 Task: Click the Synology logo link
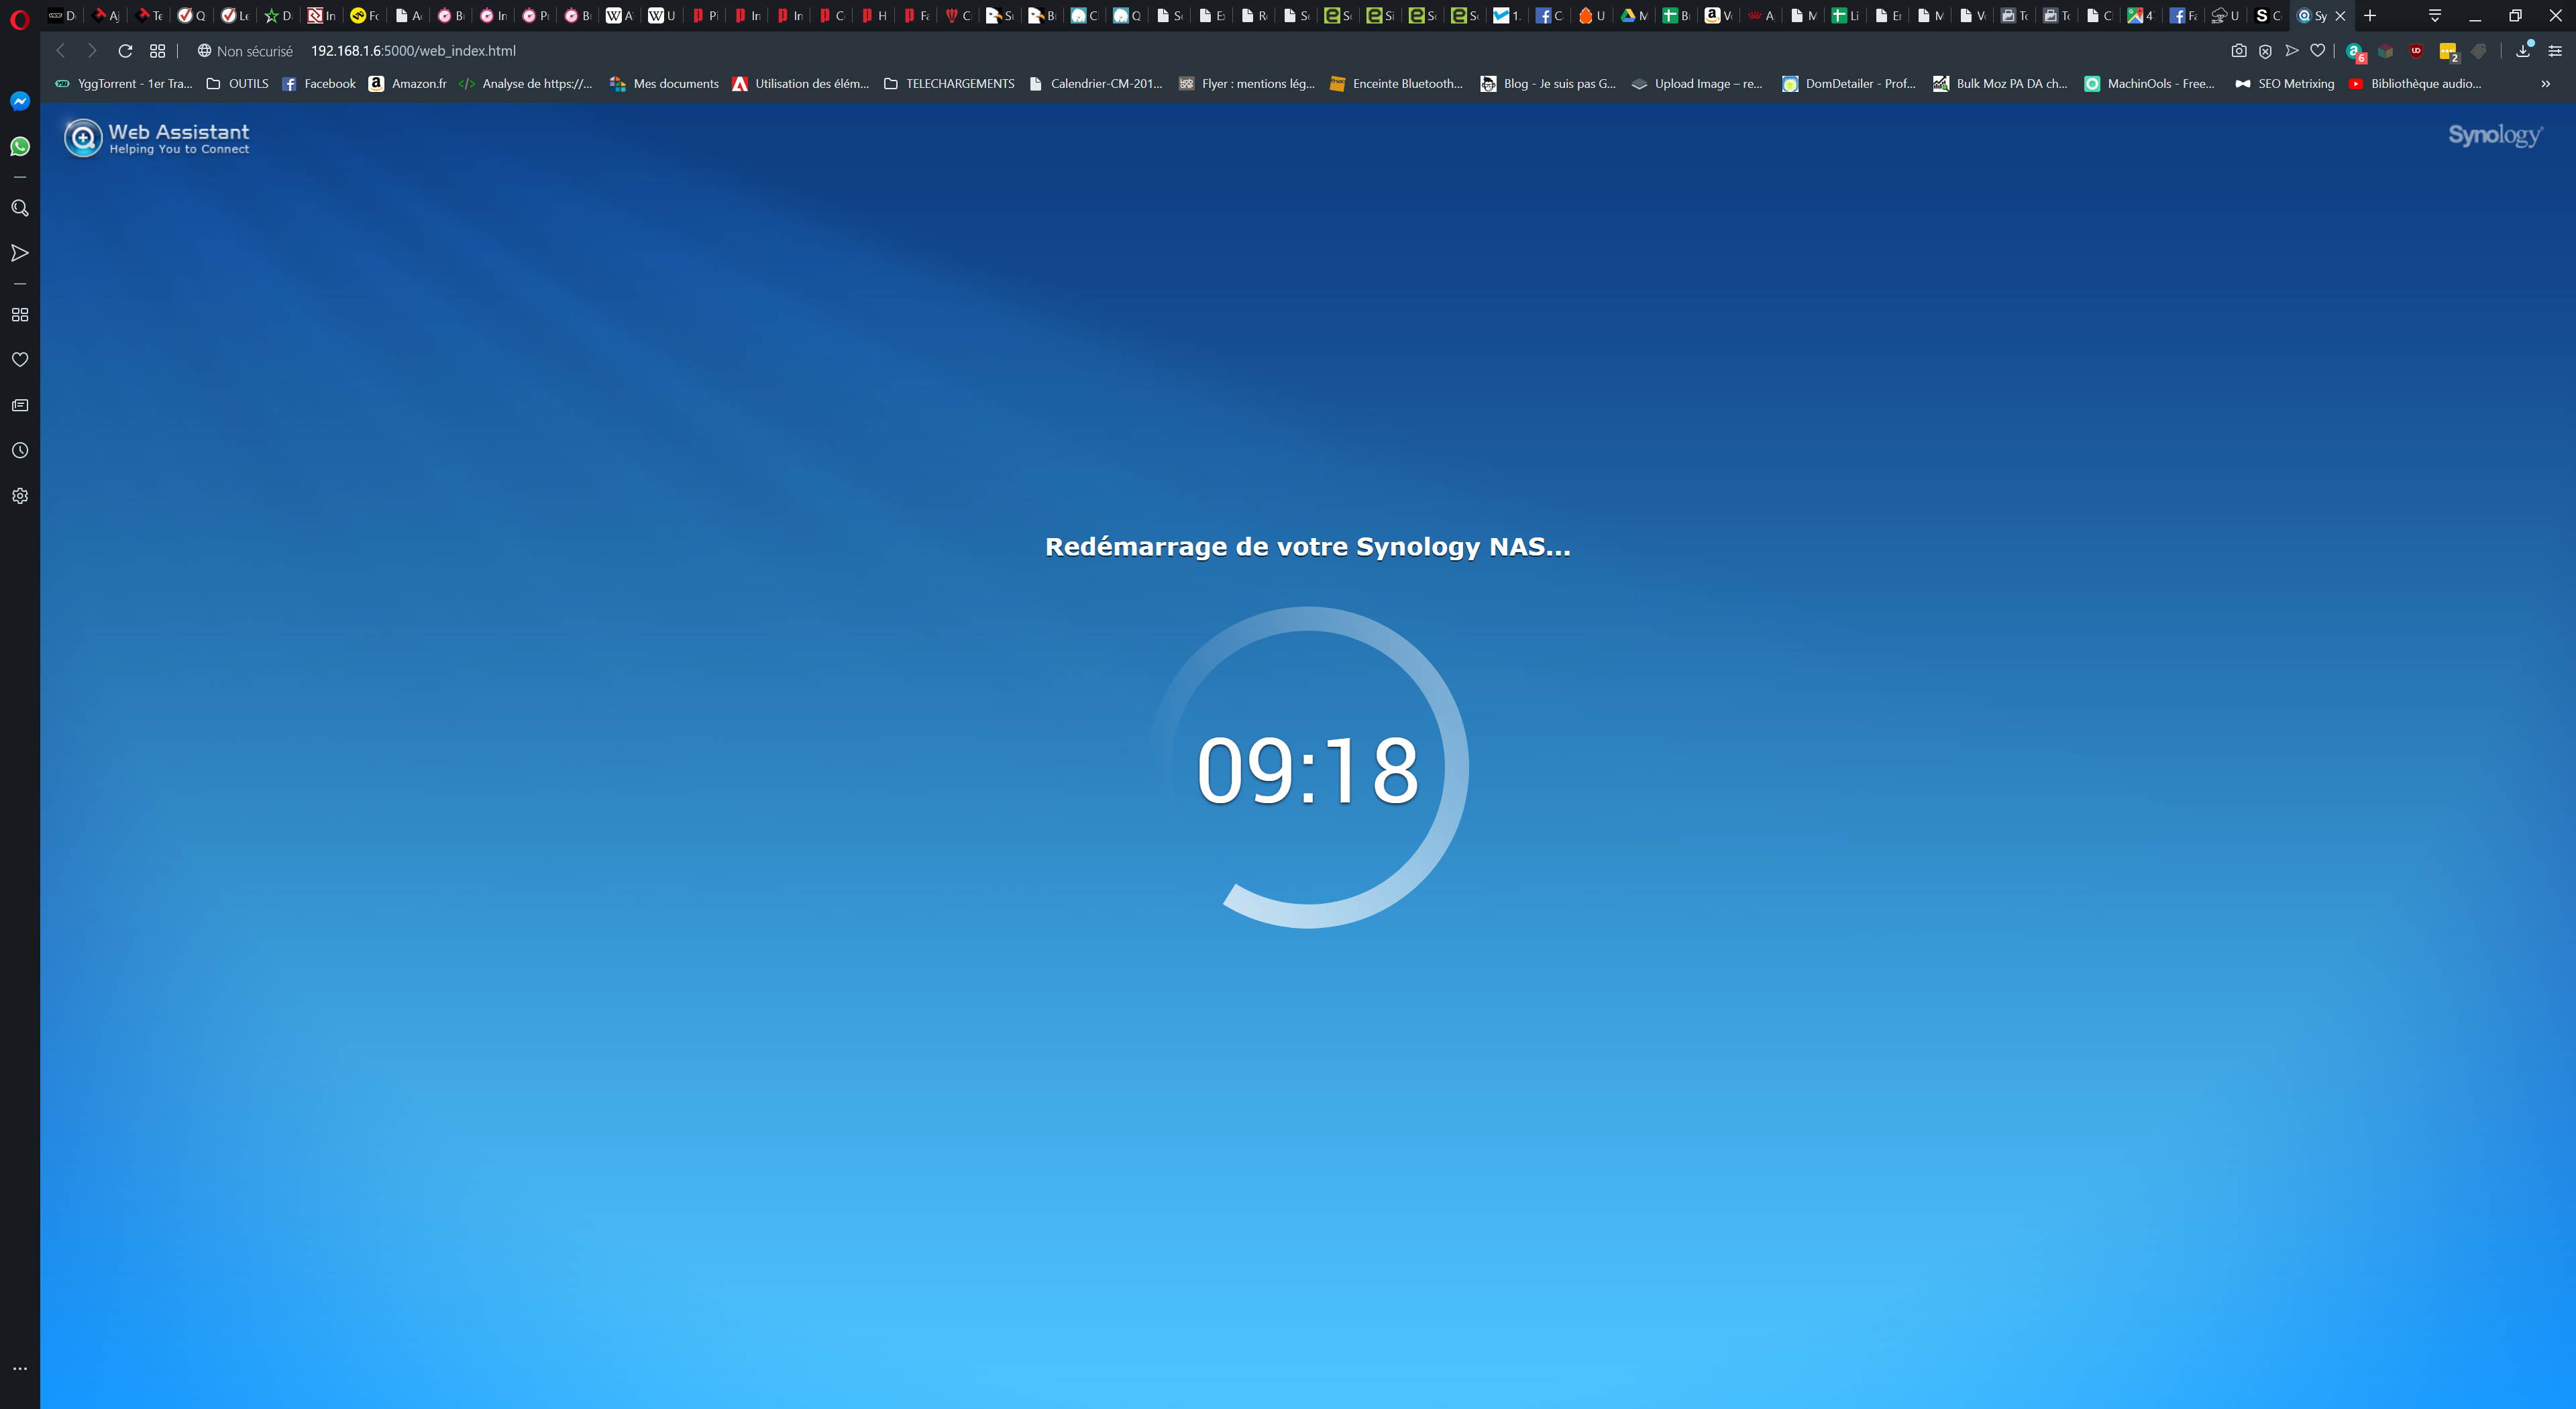point(2494,135)
